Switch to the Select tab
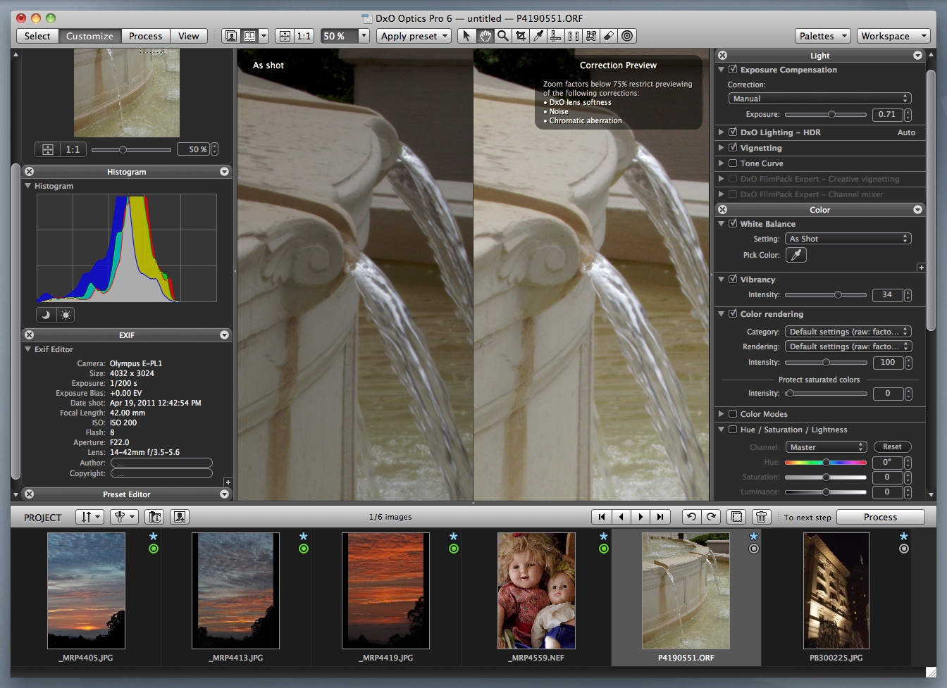Viewport: 947px width, 688px height. click(x=37, y=36)
